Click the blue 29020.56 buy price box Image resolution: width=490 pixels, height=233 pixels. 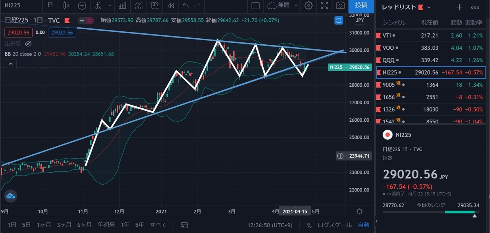click(x=62, y=33)
